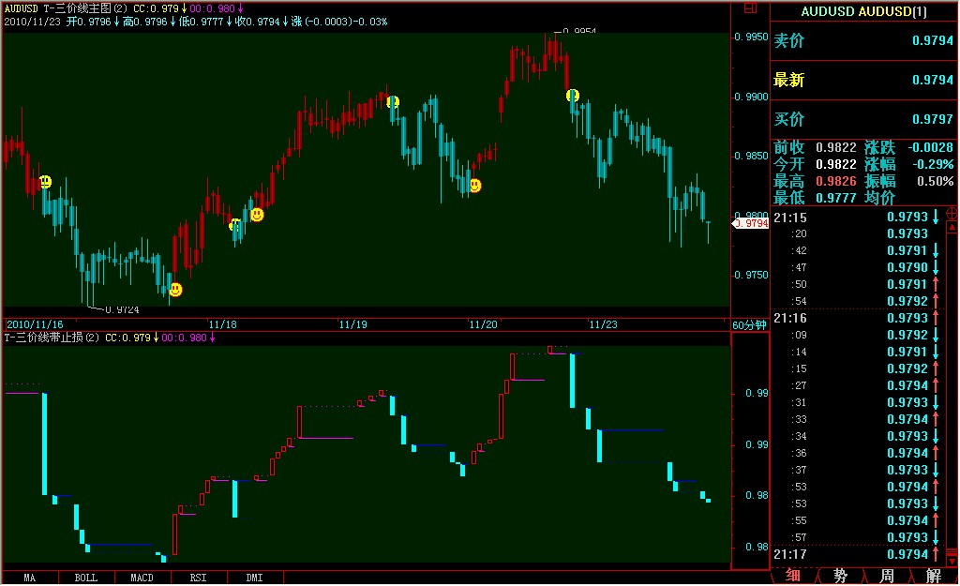The height and width of the screenshot is (586, 960).
Task: Click the 0.9750 price axis label
Action: click(751, 275)
